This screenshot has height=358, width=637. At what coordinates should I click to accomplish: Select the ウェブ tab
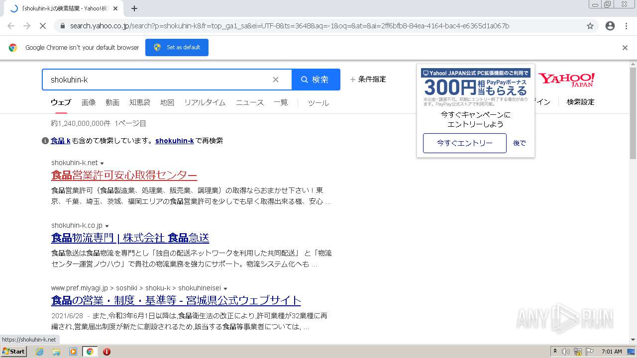pyautogui.click(x=61, y=102)
